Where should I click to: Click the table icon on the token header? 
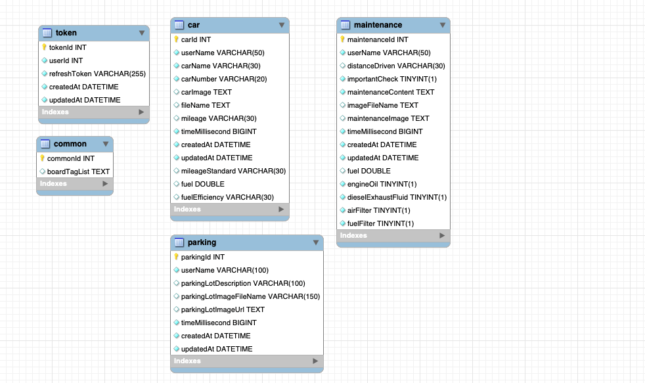coord(46,33)
